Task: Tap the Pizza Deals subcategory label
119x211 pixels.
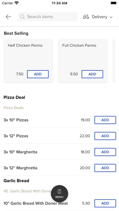Action: point(14,108)
